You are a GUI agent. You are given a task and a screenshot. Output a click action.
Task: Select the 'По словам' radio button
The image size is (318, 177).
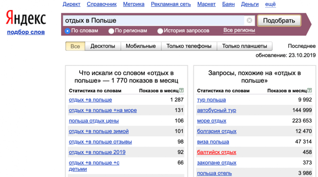pos(68,31)
